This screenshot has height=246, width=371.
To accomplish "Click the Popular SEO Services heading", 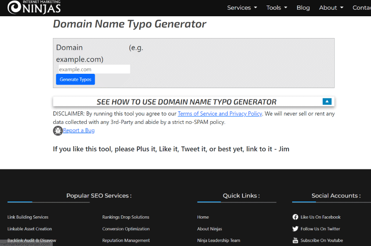I will (99, 195).
